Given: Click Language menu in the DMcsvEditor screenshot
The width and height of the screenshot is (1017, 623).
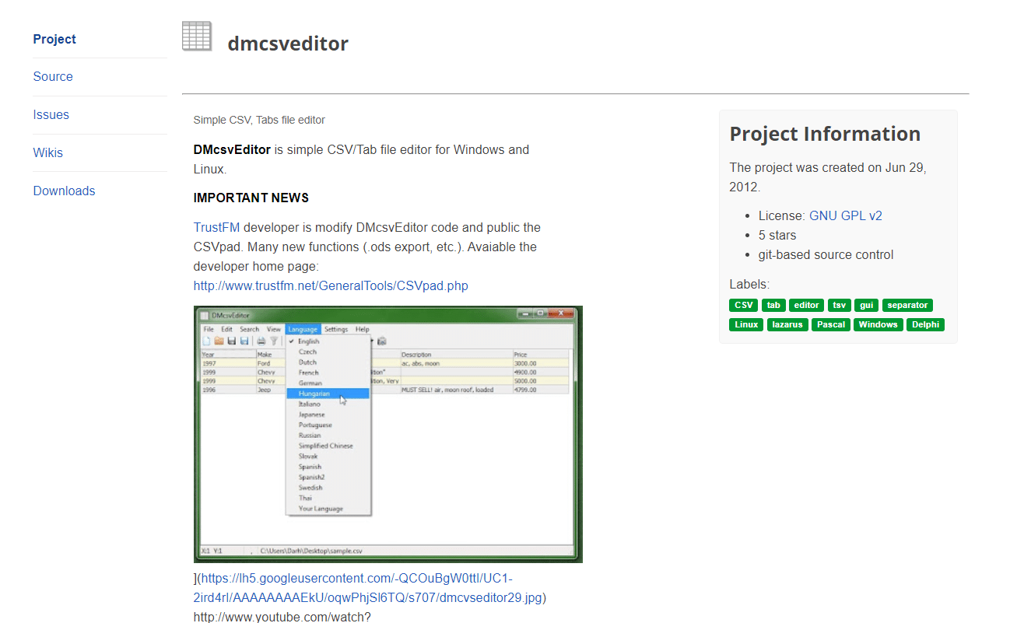Looking at the screenshot, I should [x=303, y=329].
